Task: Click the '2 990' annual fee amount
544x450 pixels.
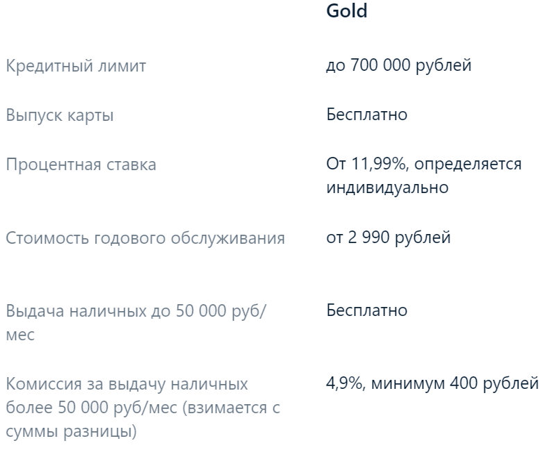Action: pos(369,237)
